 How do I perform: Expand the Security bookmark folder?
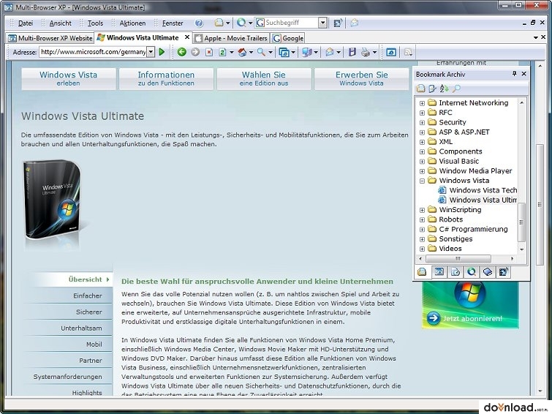point(422,123)
